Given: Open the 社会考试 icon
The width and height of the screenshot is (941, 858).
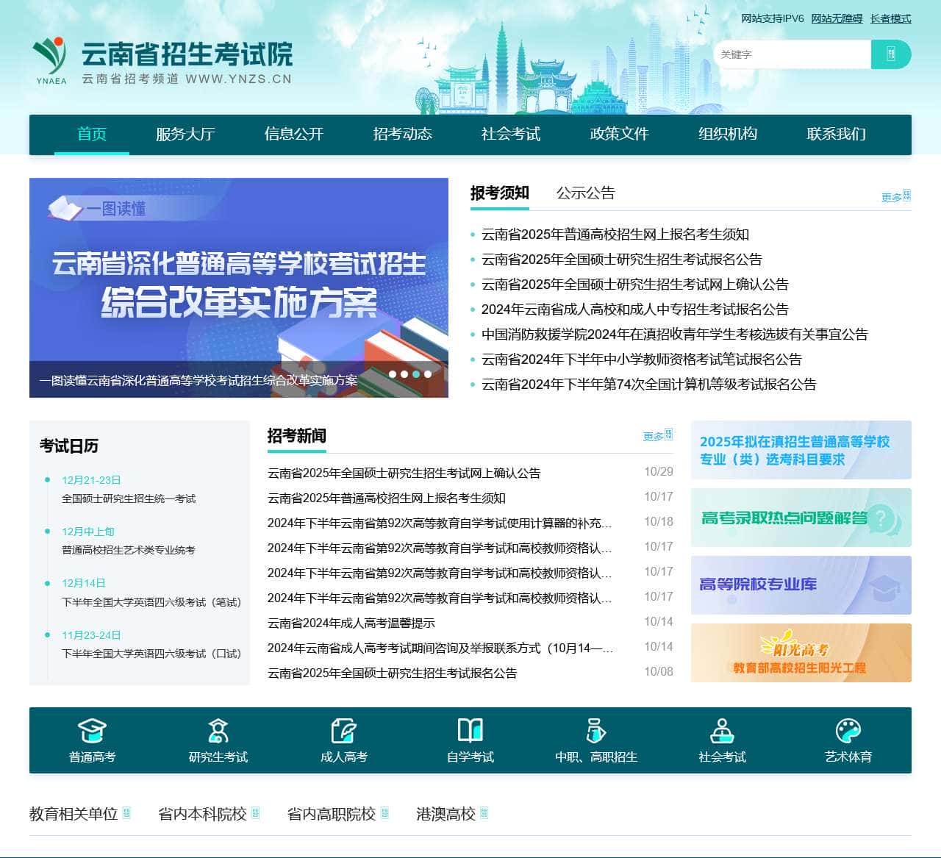Looking at the screenshot, I should 722,731.
